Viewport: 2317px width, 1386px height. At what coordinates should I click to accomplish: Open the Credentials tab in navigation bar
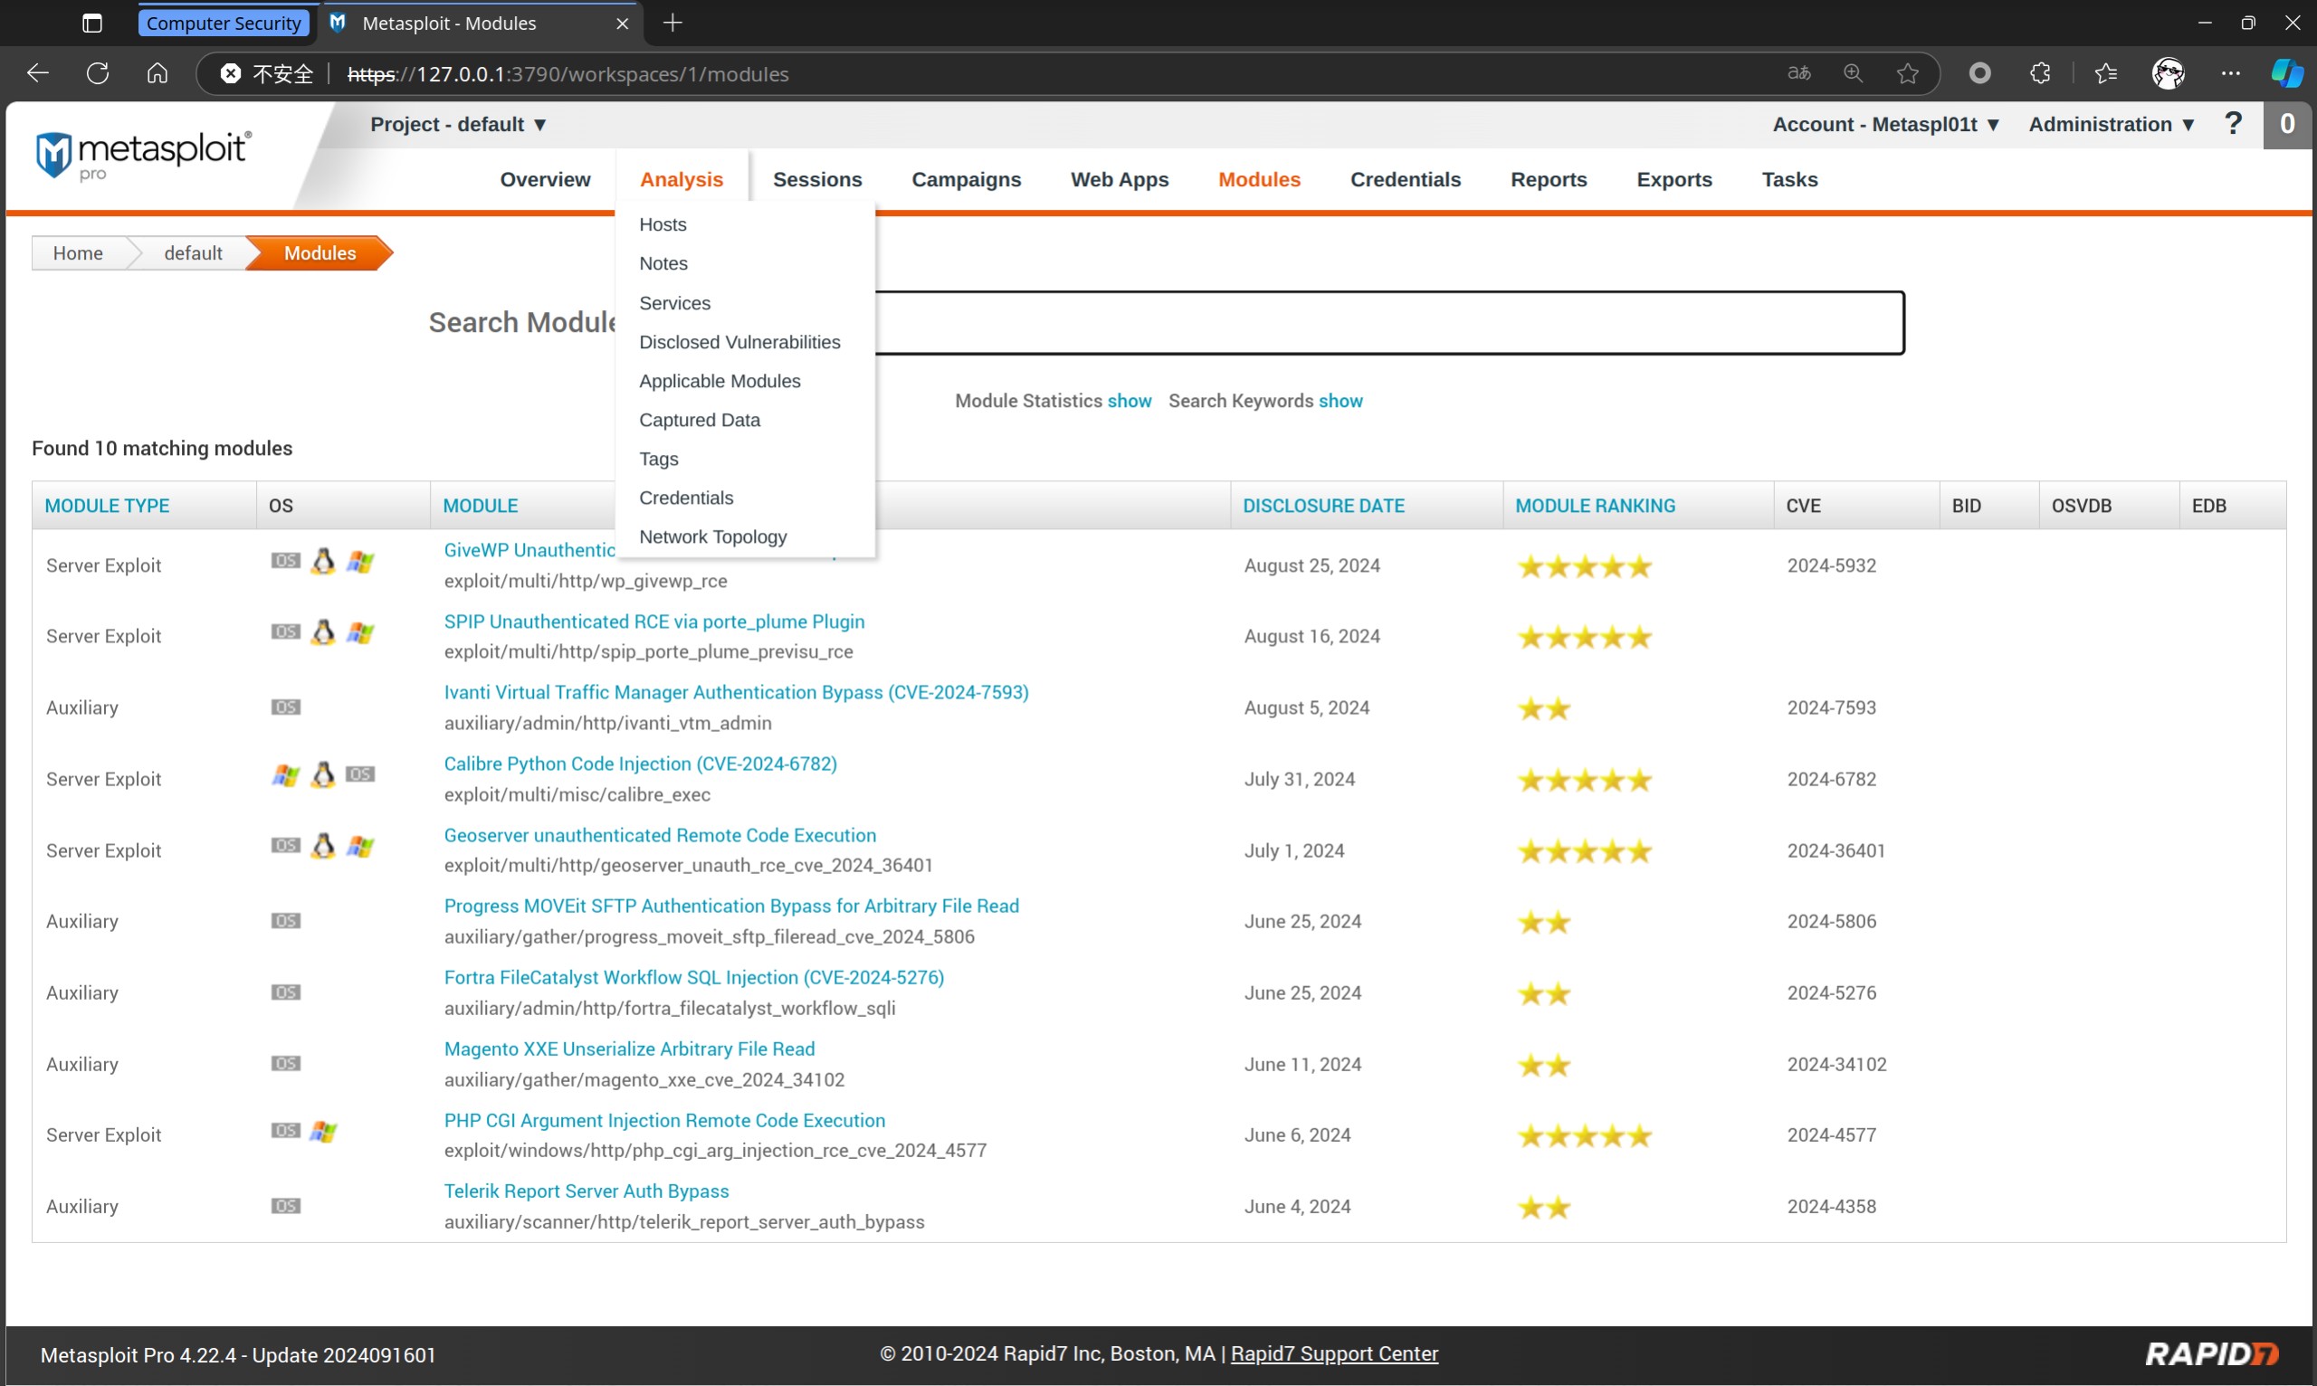coord(1406,179)
